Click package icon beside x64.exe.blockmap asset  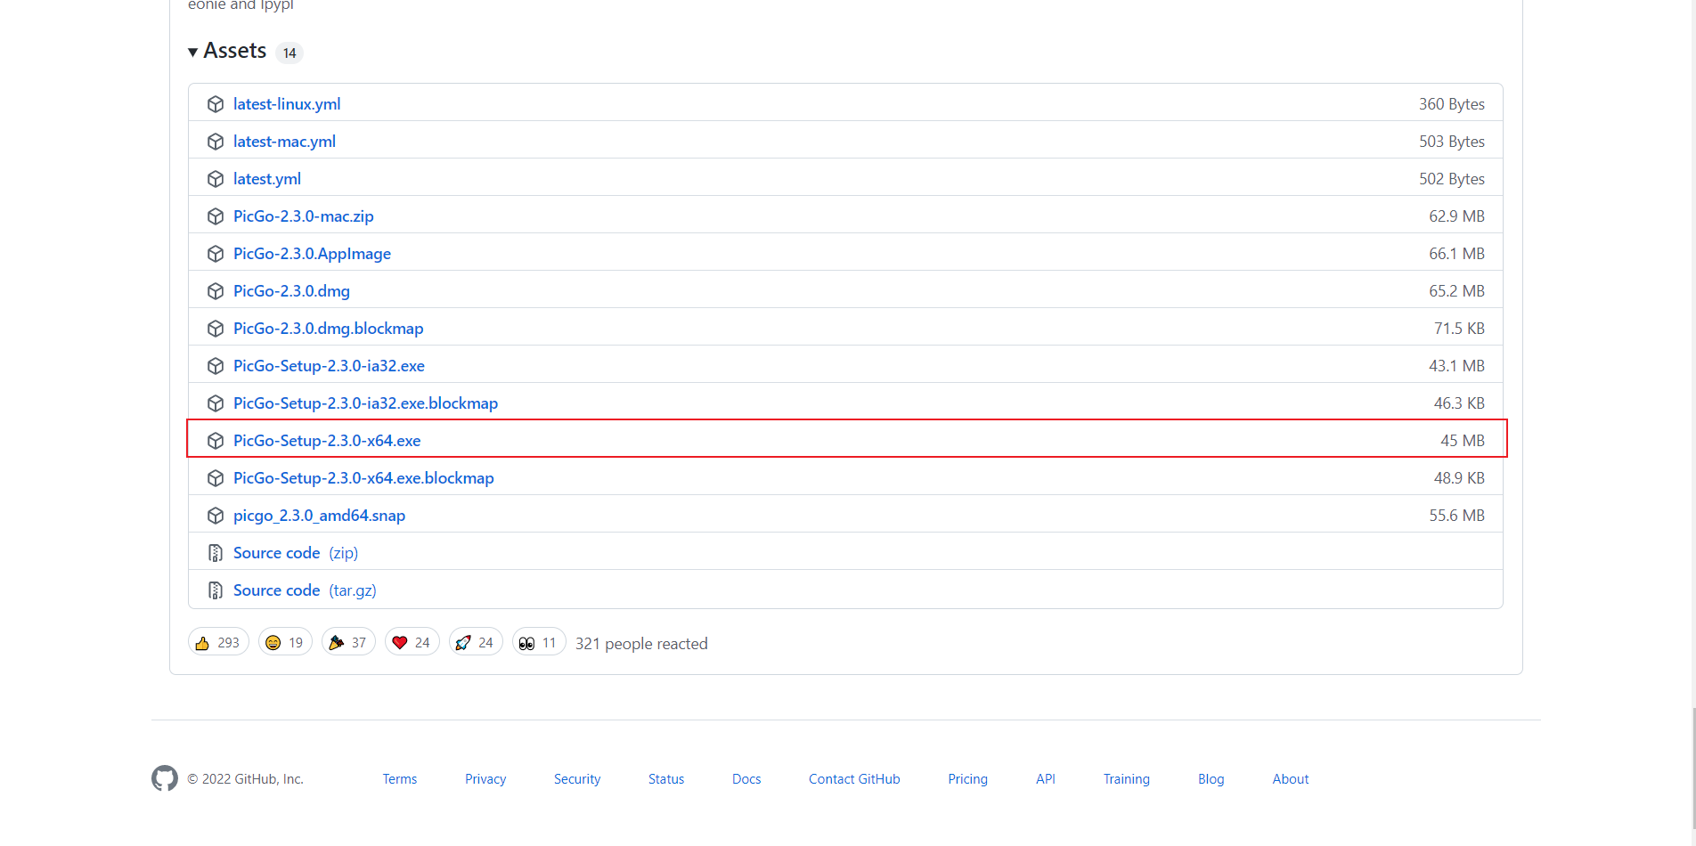pos(215,478)
